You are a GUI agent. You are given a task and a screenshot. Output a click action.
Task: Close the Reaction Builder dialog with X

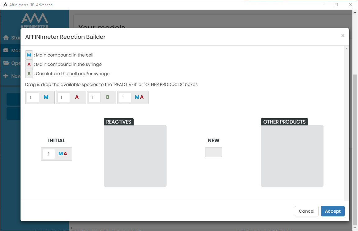coord(343,36)
